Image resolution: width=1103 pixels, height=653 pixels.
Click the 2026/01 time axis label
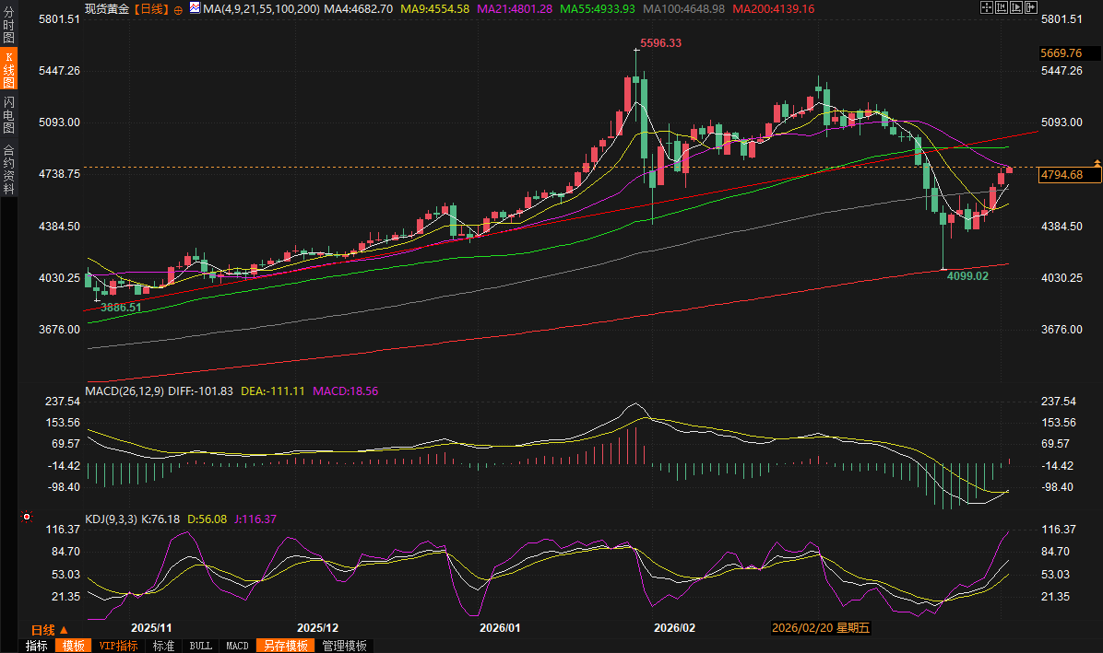pos(500,628)
